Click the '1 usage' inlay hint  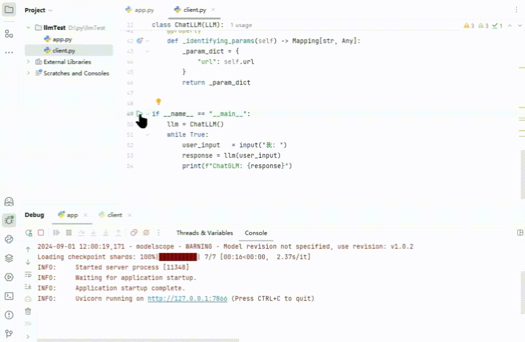[x=241, y=25]
